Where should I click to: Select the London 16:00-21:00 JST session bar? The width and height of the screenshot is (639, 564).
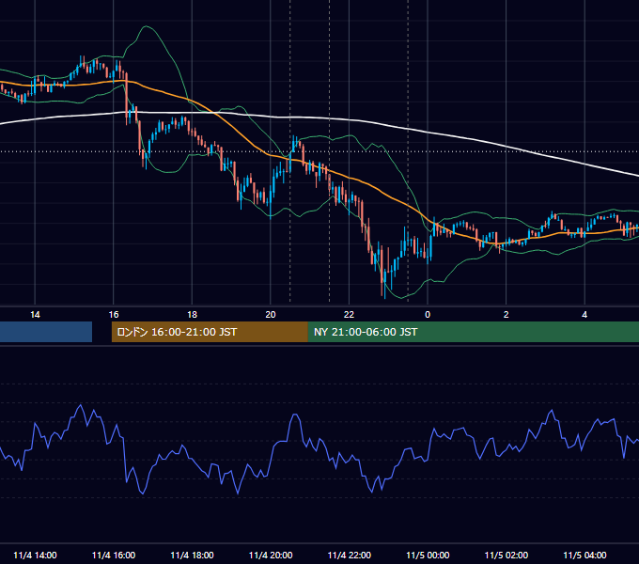coord(210,332)
